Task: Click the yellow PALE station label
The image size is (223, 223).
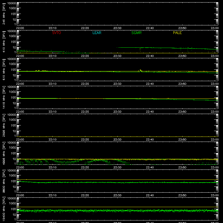Action: (x=177, y=33)
